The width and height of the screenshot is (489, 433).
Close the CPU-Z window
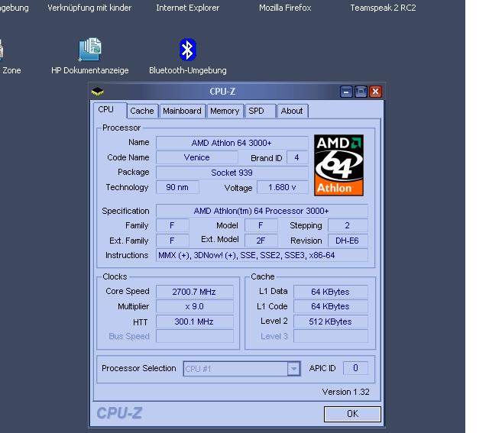[x=375, y=92]
